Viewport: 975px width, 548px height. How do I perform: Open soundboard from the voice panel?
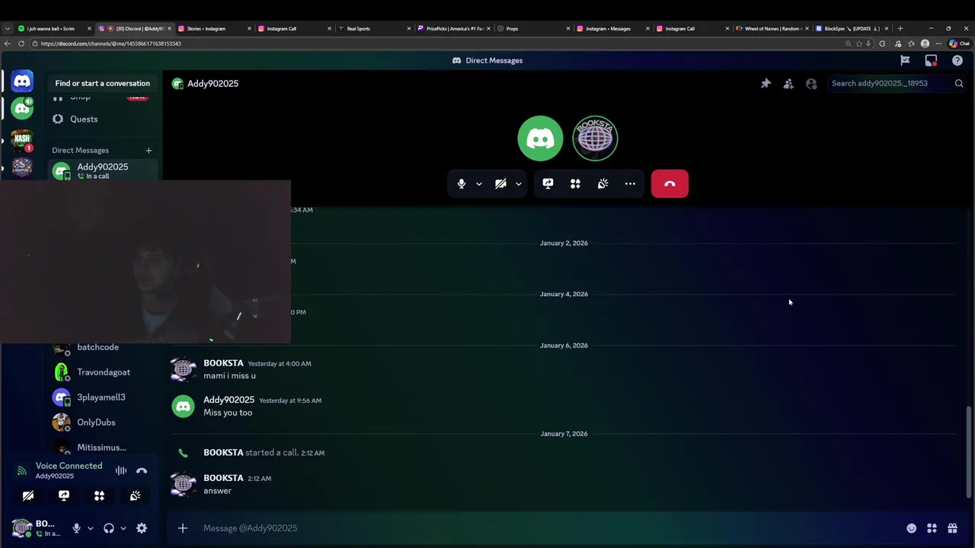tap(135, 495)
